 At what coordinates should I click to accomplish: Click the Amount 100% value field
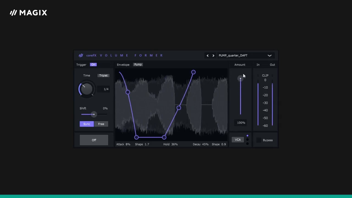(241, 123)
